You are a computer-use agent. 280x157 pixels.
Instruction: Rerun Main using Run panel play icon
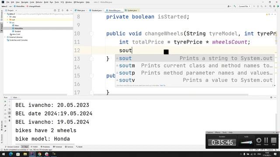(5, 102)
